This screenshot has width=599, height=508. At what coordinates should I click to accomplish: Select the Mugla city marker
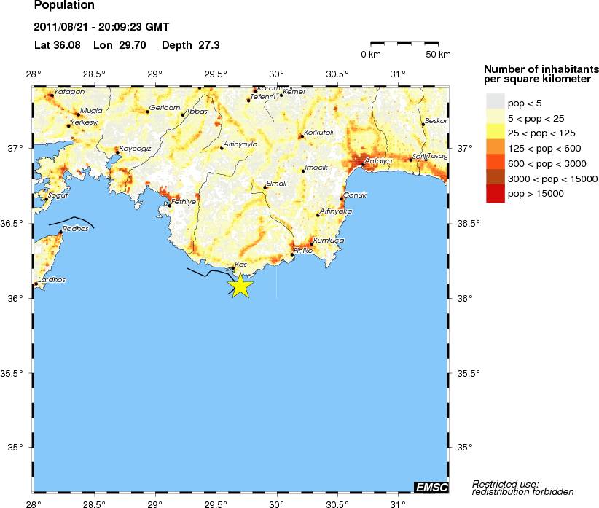click(x=78, y=114)
